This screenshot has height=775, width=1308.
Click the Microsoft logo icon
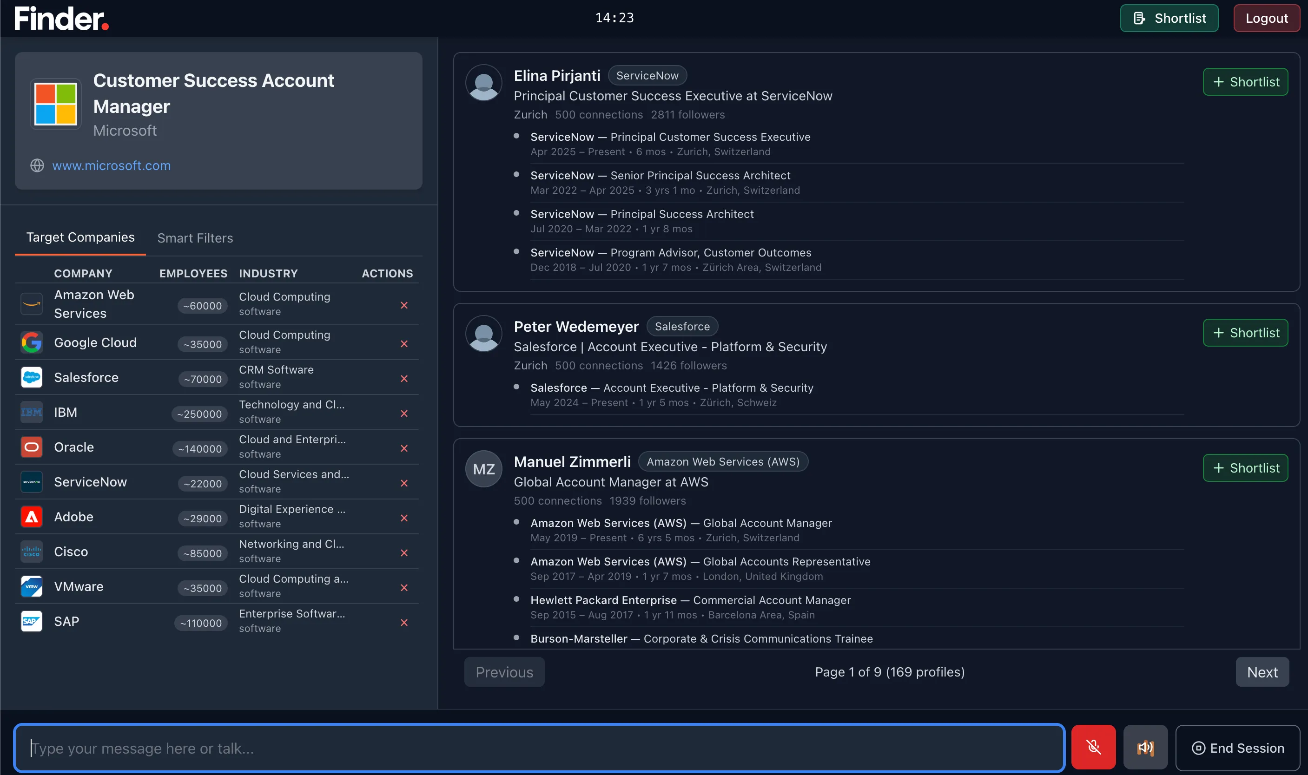[55, 104]
